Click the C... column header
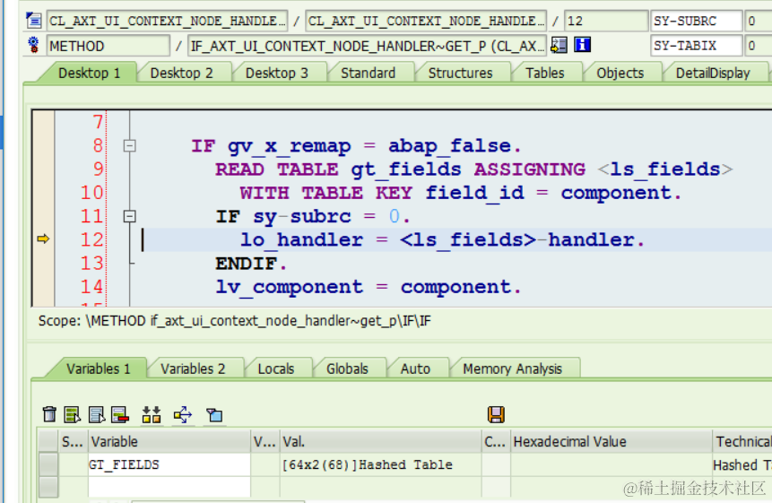Screen dimensions: 772x503 click(x=496, y=441)
